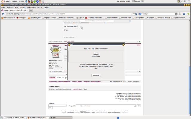This screenshot has height=119, width=191.
Task: Open the Windows Update bookmark
Action: (x=163, y=18)
